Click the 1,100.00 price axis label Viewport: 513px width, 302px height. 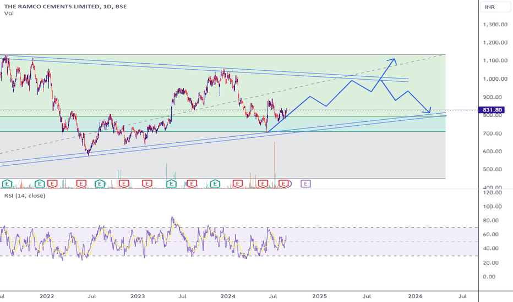[x=495, y=60]
